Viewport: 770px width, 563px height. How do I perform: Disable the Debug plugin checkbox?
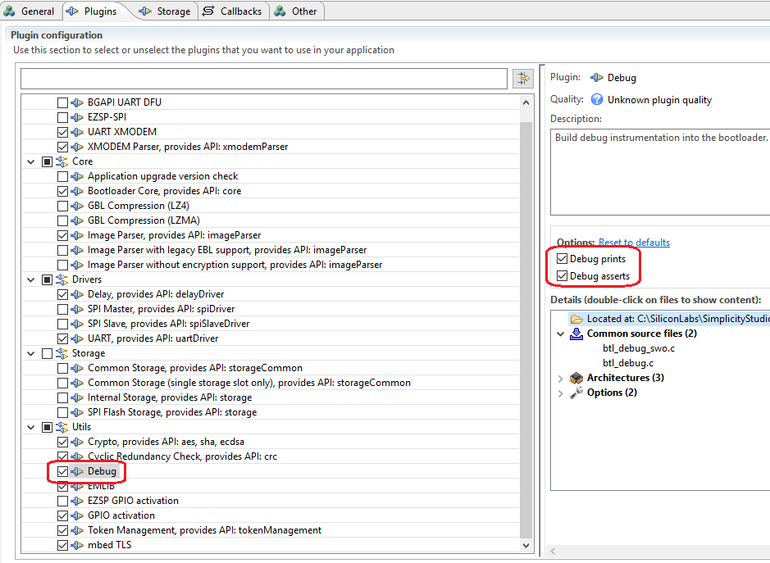click(63, 471)
